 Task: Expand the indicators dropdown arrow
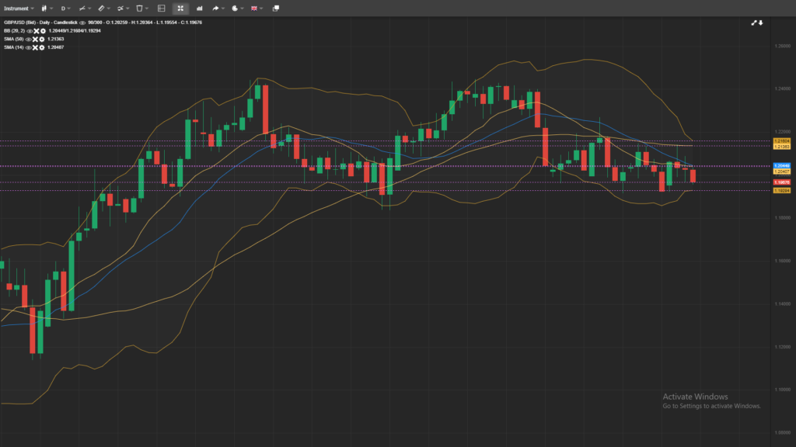[127, 9]
